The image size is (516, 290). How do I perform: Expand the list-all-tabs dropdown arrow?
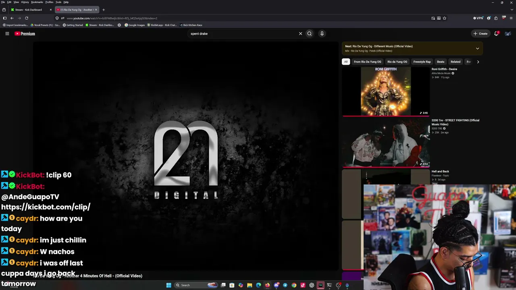(511, 10)
